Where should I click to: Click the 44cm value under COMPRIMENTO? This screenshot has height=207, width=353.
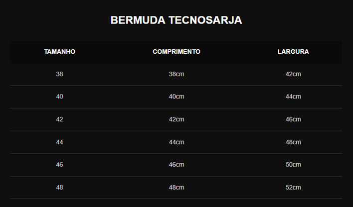(x=176, y=142)
